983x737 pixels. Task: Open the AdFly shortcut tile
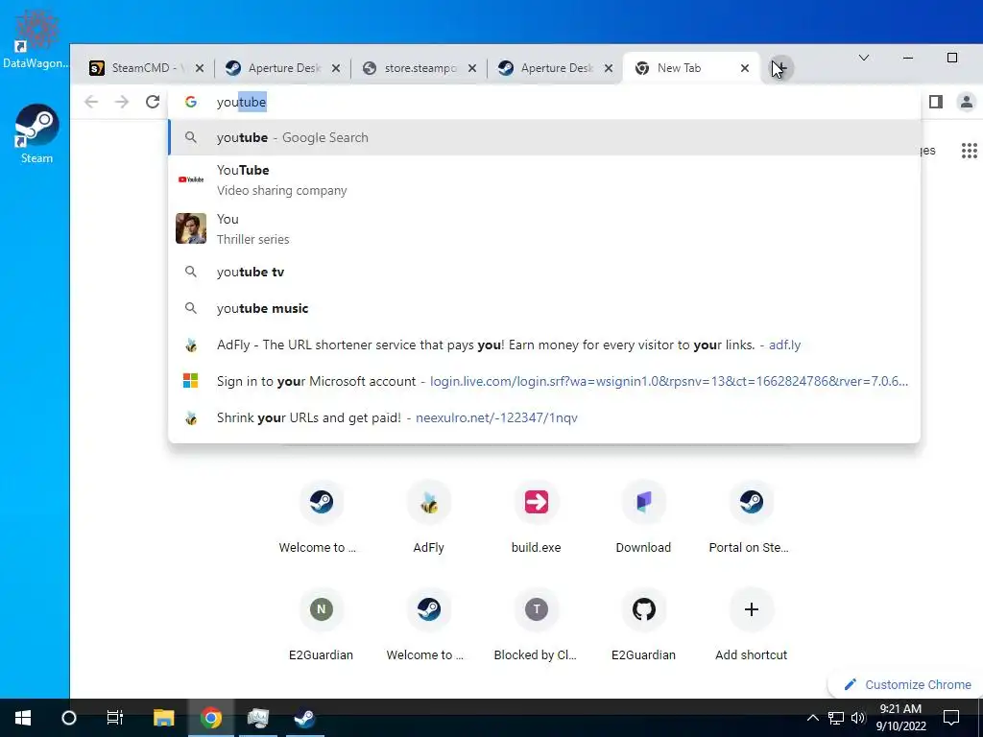(429, 517)
